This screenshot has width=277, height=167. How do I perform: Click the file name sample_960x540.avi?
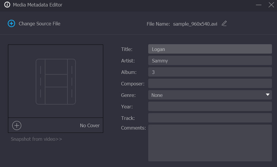195,24
